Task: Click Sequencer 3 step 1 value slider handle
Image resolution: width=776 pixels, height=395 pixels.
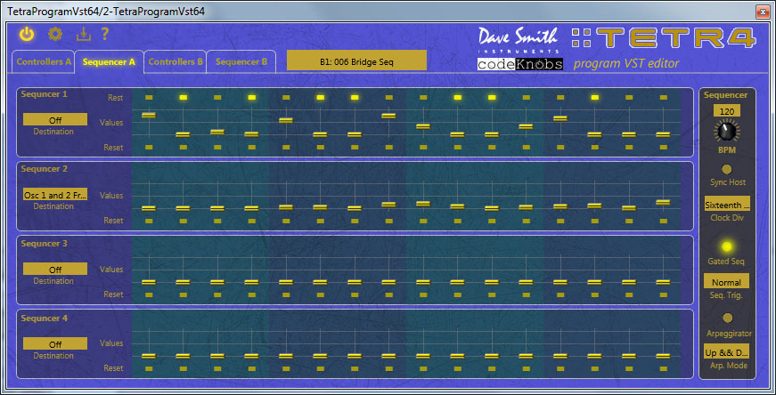Action: coord(149,282)
